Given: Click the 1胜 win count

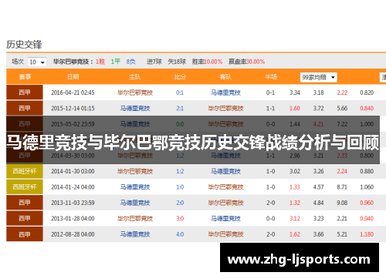Looking at the screenshot, I should [x=100, y=62].
